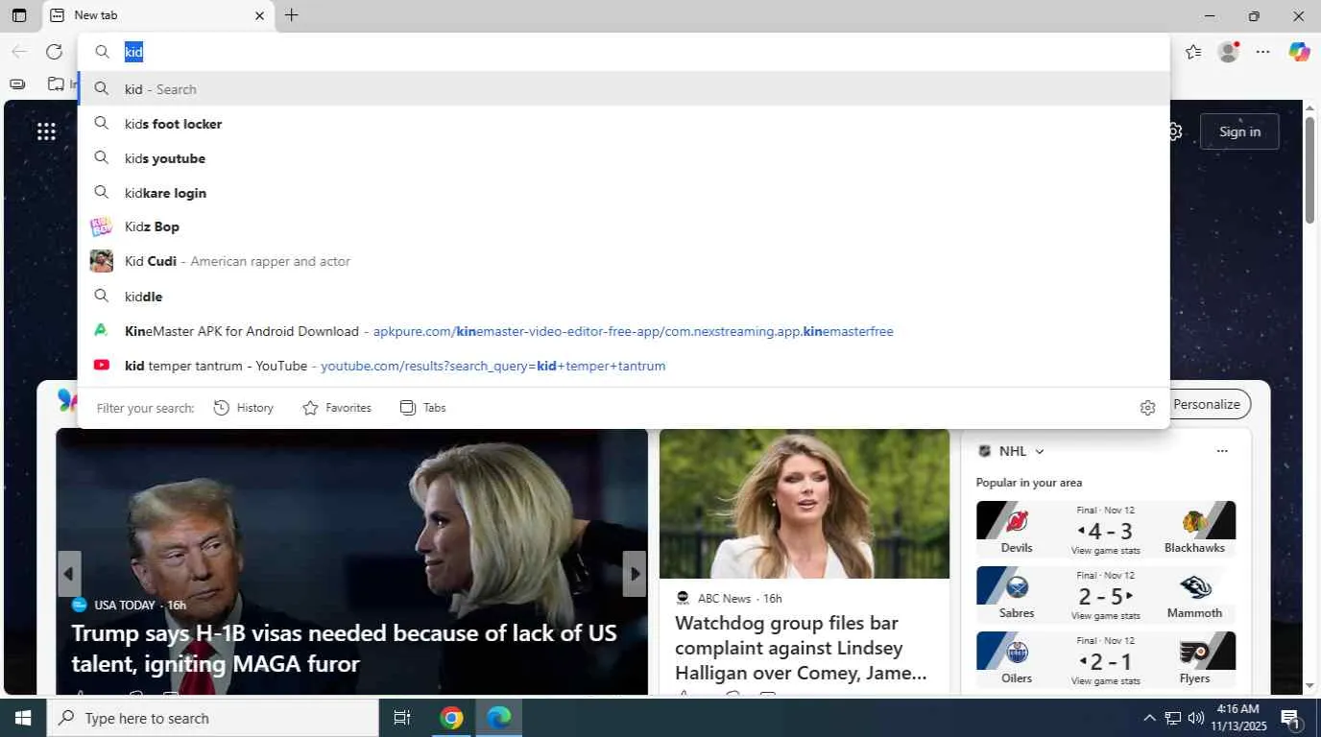The width and height of the screenshot is (1321, 737).
Task: View game stats for Devils vs Blackhawks
Action: coord(1106,550)
